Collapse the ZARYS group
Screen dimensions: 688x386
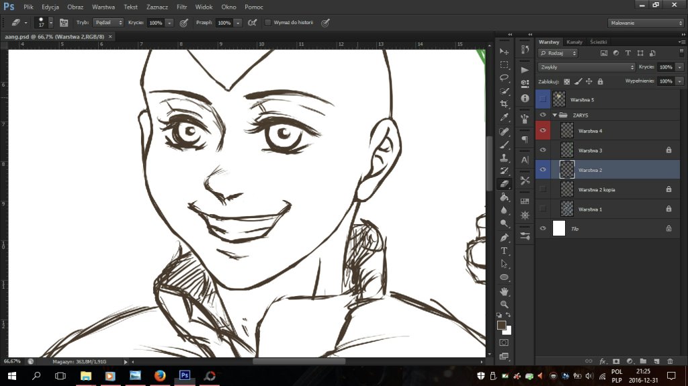coord(554,115)
